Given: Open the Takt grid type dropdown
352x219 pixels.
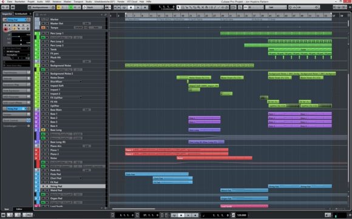Looking at the screenshot, I should (276, 7).
